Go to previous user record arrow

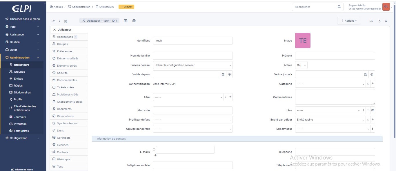[60, 21]
